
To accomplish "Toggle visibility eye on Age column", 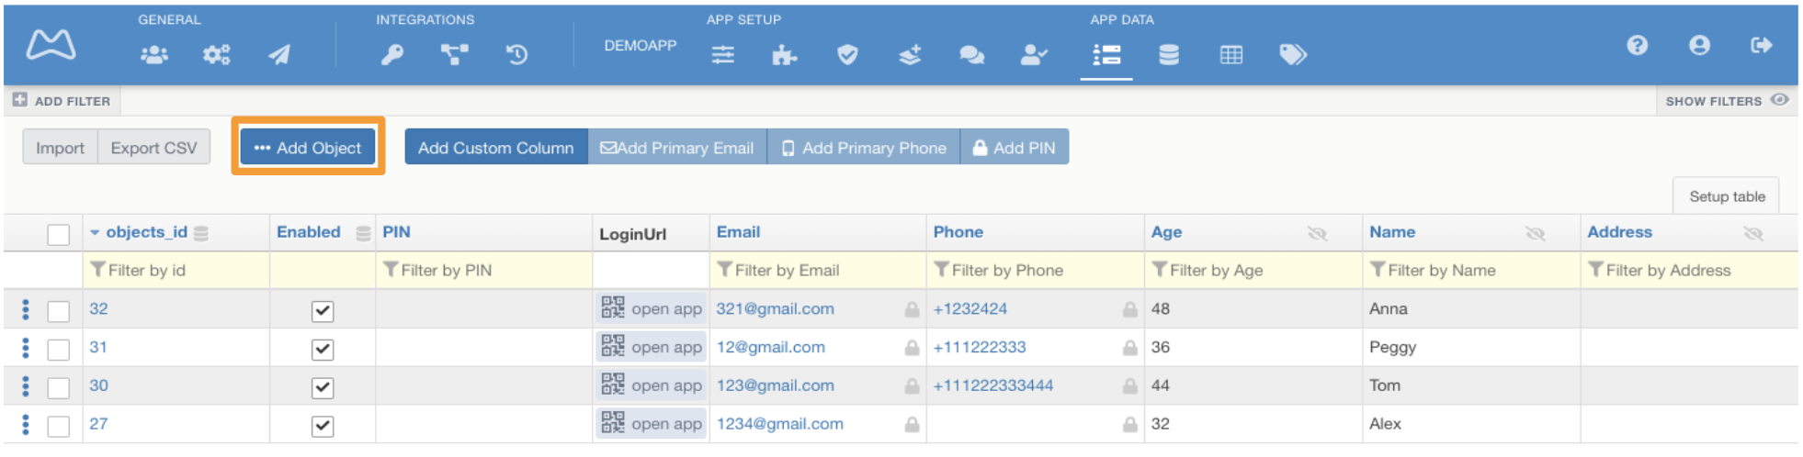I will (x=1318, y=234).
